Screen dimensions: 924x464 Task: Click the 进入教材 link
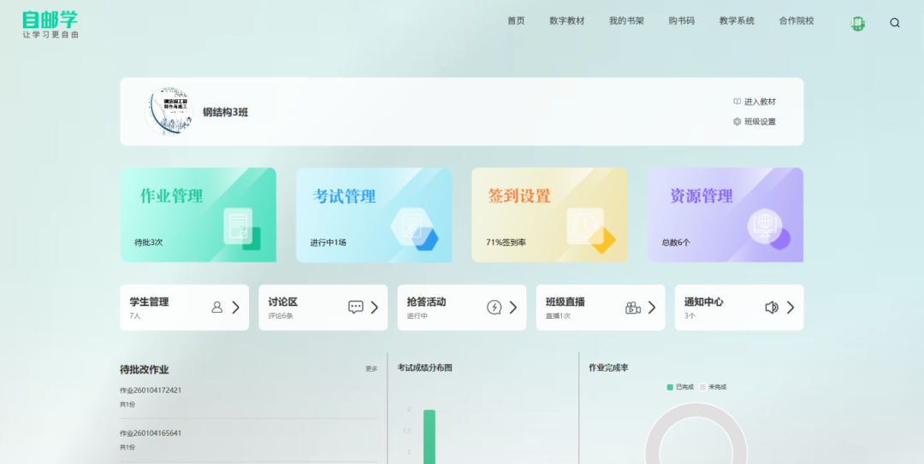click(x=755, y=102)
